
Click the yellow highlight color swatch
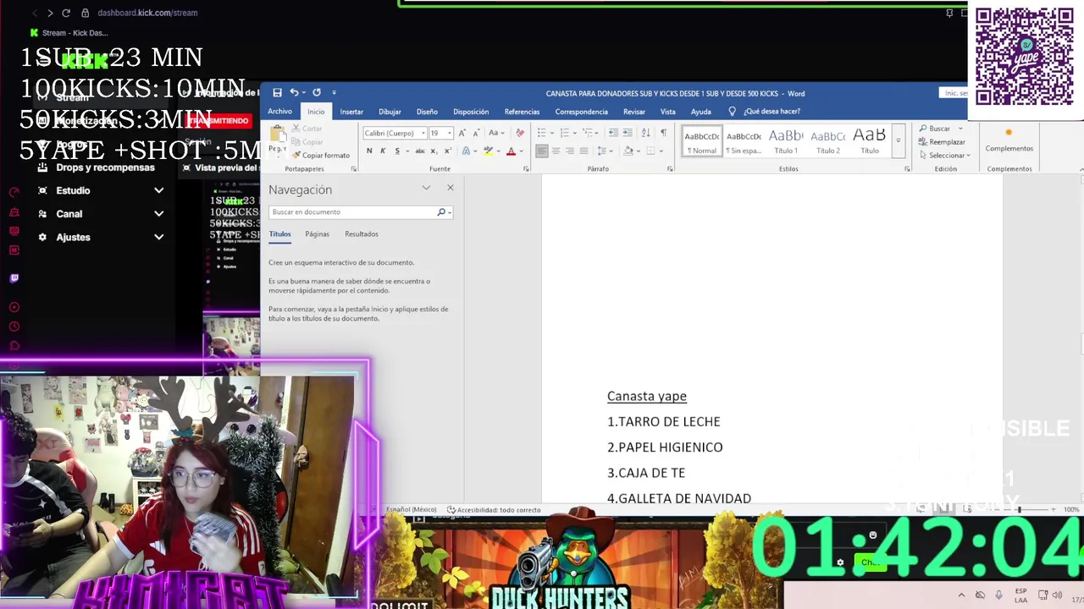pyautogui.click(x=490, y=151)
